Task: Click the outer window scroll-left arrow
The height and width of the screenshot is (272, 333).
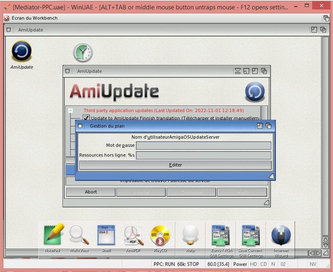Action: pyautogui.click(x=312, y=253)
